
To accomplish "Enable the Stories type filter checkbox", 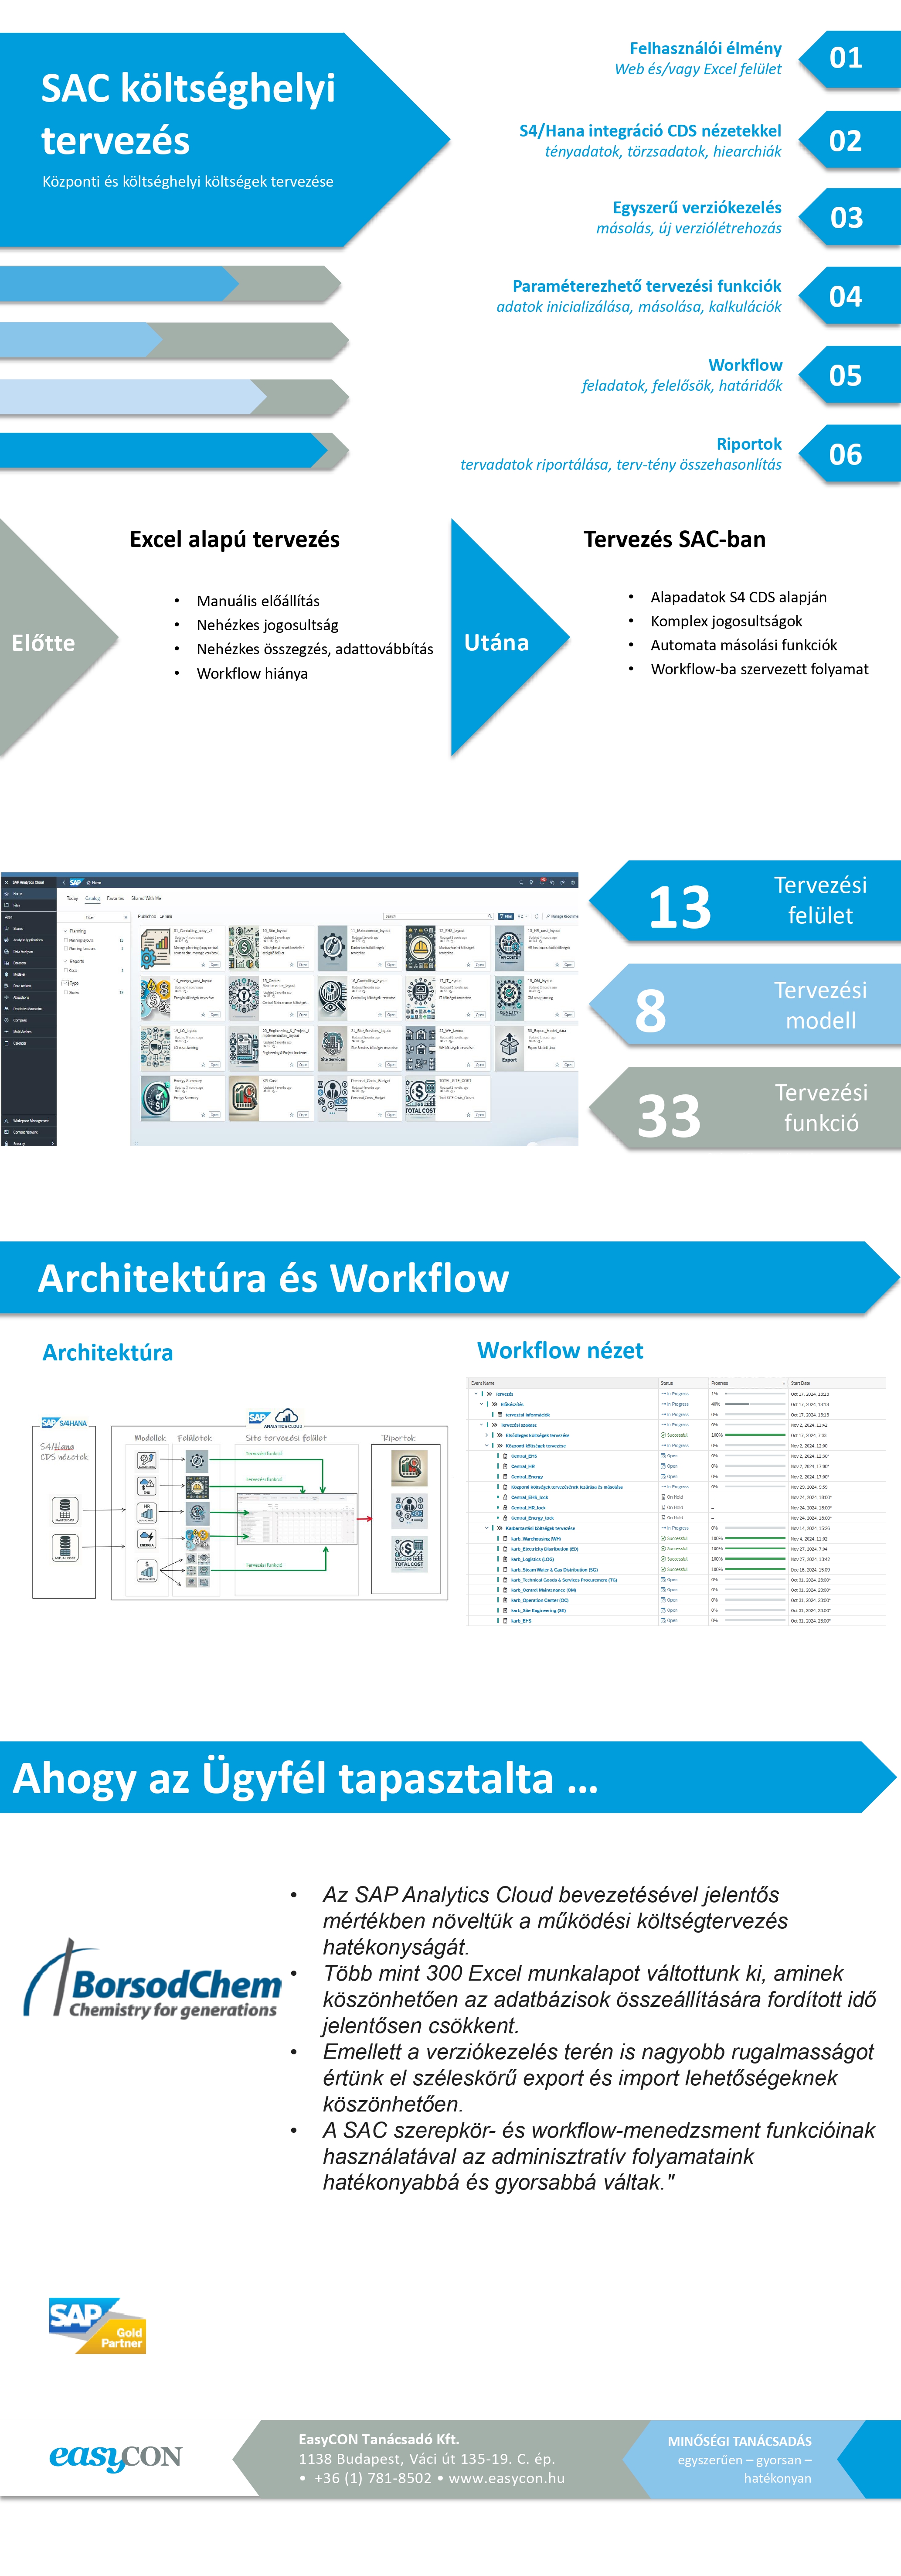I will [x=66, y=993].
